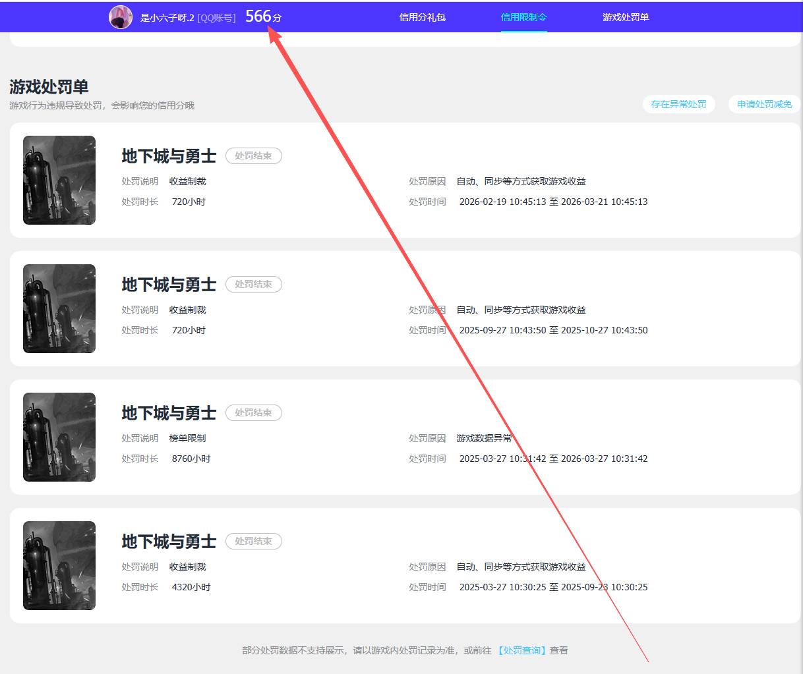Click the 存在异常处罚 button
The width and height of the screenshot is (803, 674).
point(678,104)
